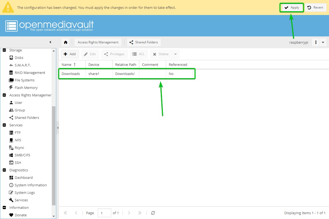329x219 pixels.
Task: Open the SSH service page
Action: 18,163
